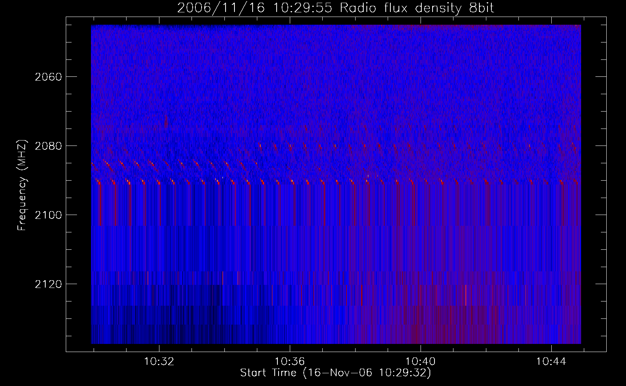Click the 2060 frequency tick label
The height and width of the screenshot is (386, 626).
pos(48,77)
